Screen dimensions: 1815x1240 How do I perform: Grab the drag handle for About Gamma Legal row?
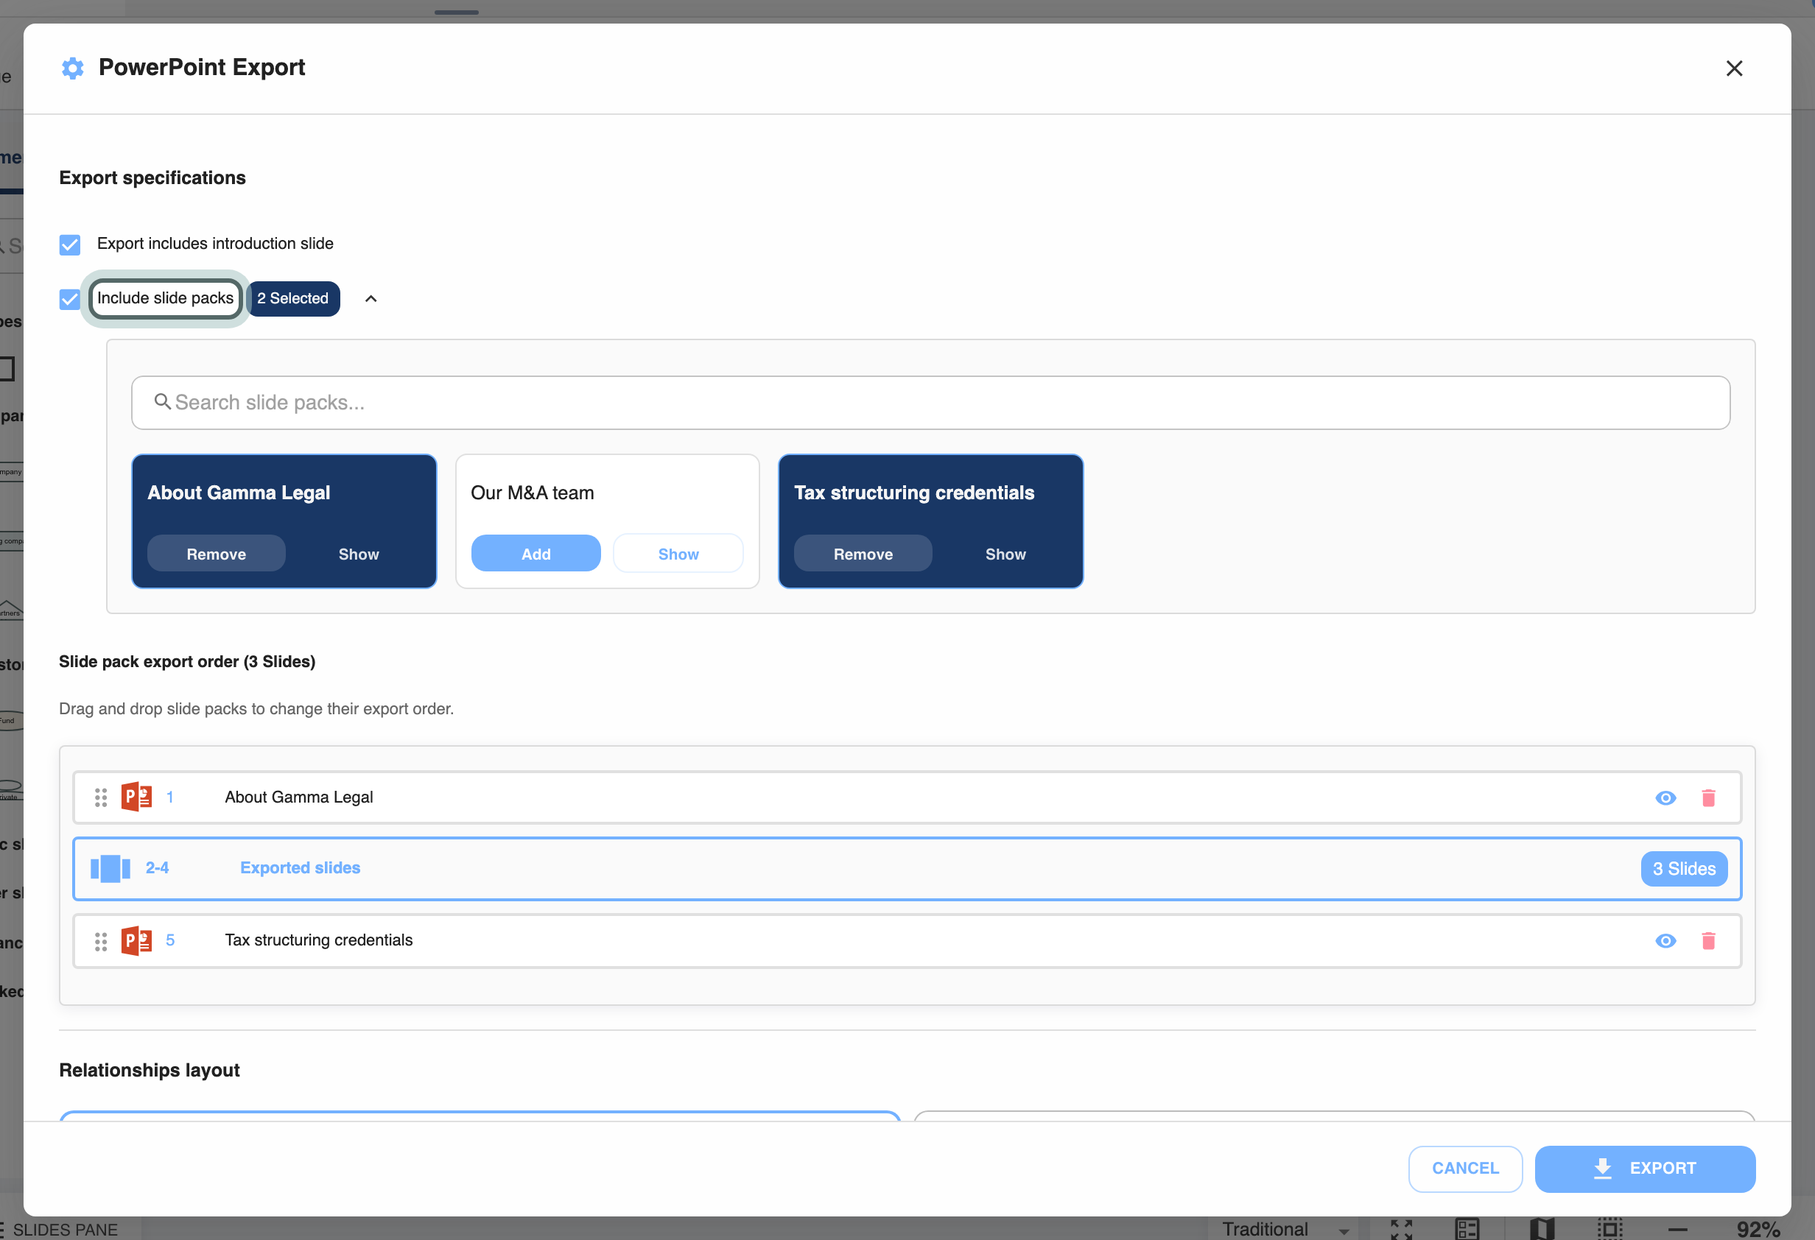coord(101,797)
